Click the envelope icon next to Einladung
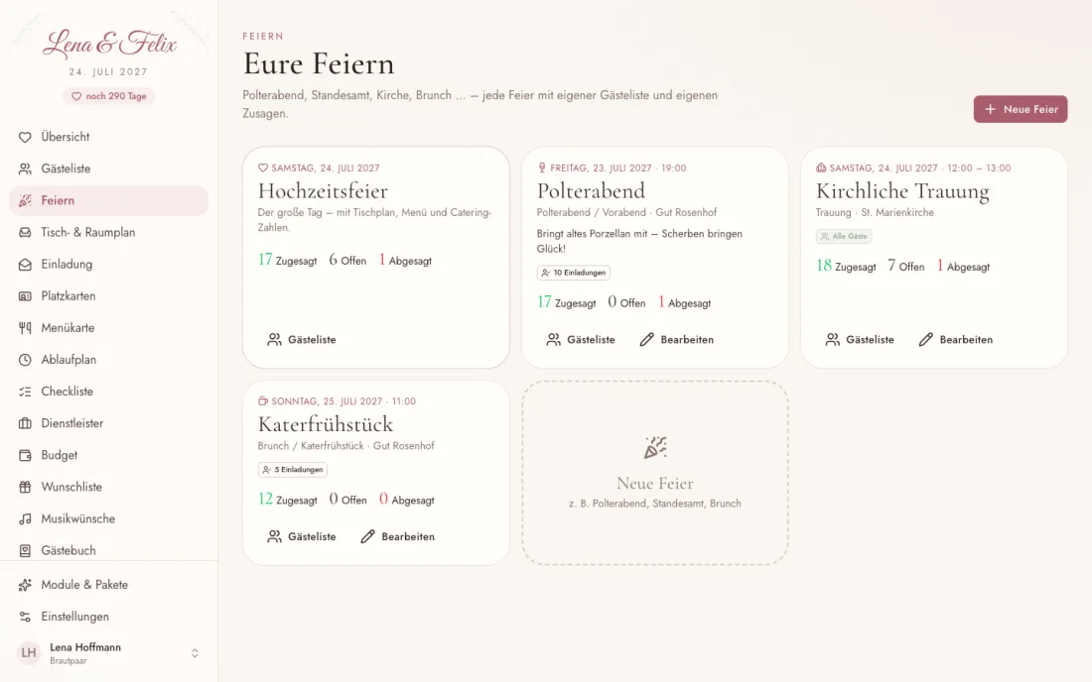The width and height of the screenshot is (1092, 682). tap(25, 265)
